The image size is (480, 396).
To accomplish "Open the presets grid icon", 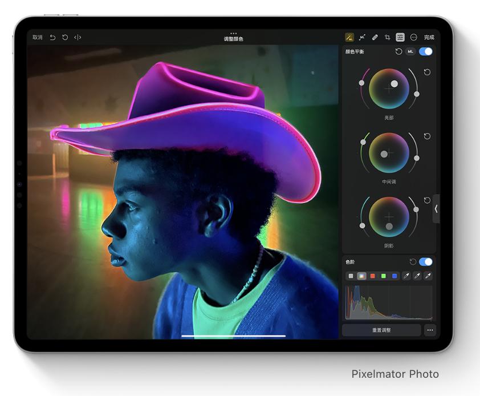I will click(x=401, y=37).
